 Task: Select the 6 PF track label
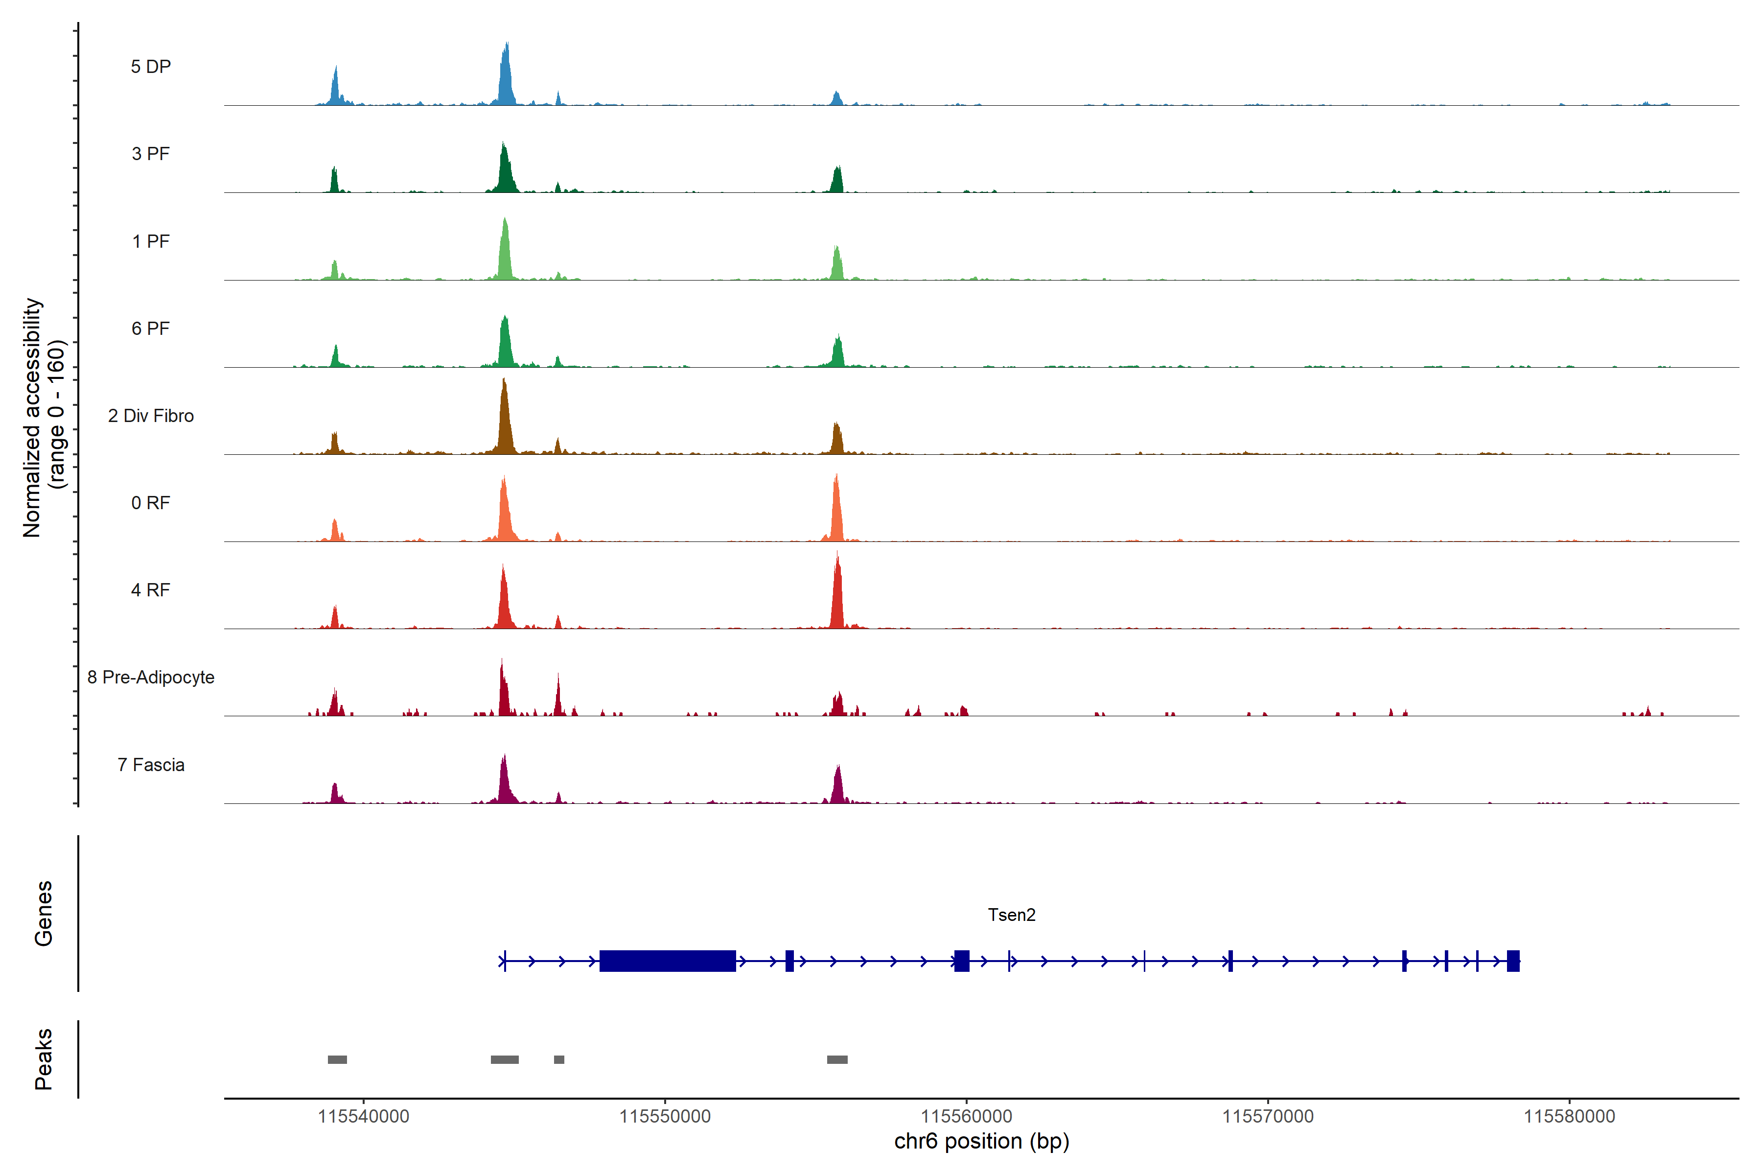click(151, 328)
